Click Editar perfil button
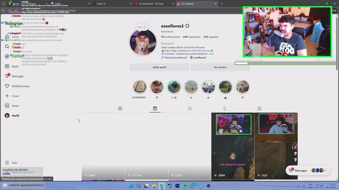Viewport: 339px width, 190px height. coord(159,67)
